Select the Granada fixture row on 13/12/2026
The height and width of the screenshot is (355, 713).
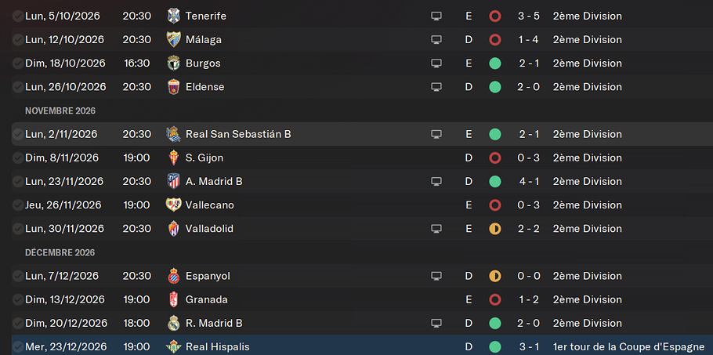click(362, 299)
